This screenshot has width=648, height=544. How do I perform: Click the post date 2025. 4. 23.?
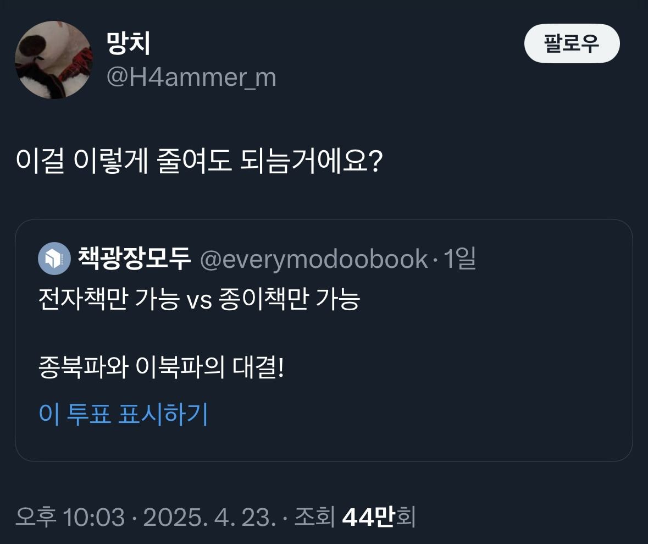click(209, 517)
